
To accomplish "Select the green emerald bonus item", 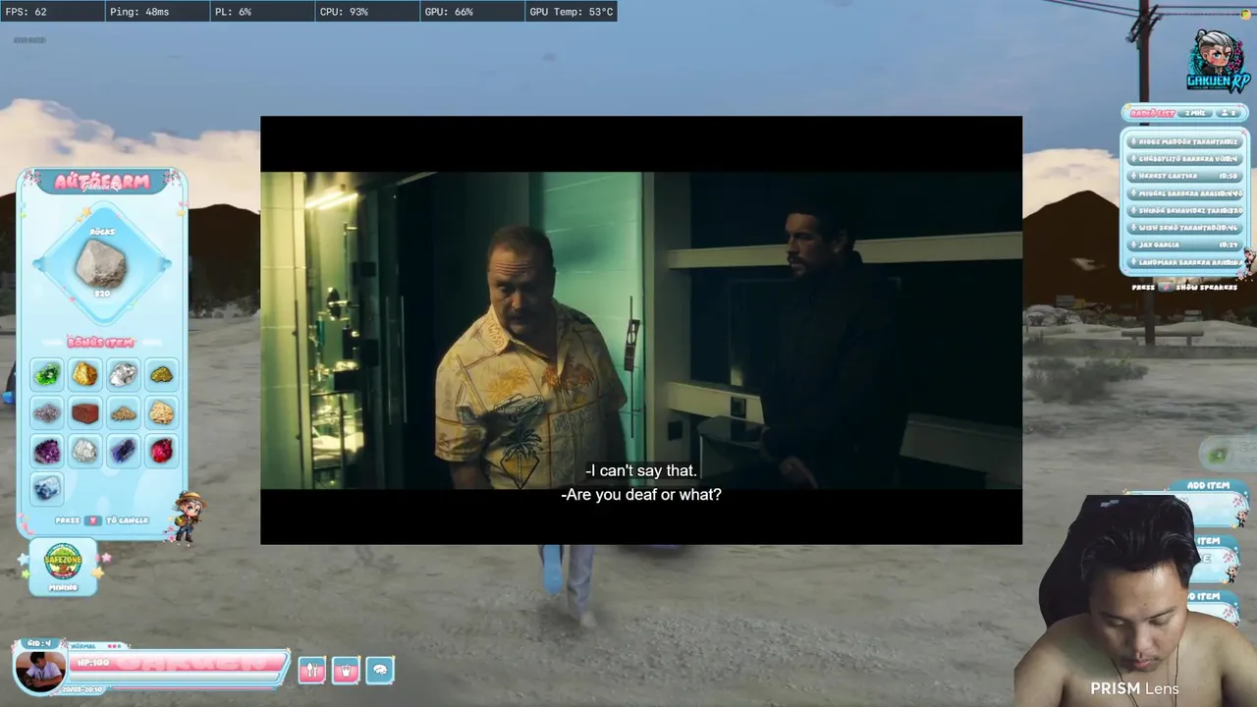I will coord(47,374).
